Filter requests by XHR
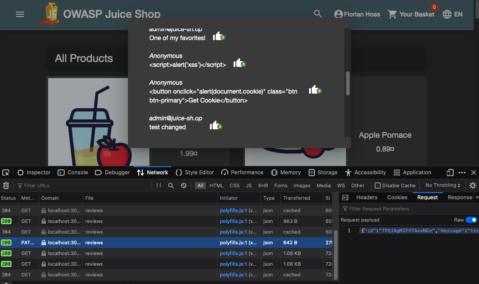This screenshot has width=479, height=284. pyautogui.click(x=263, y=185)
